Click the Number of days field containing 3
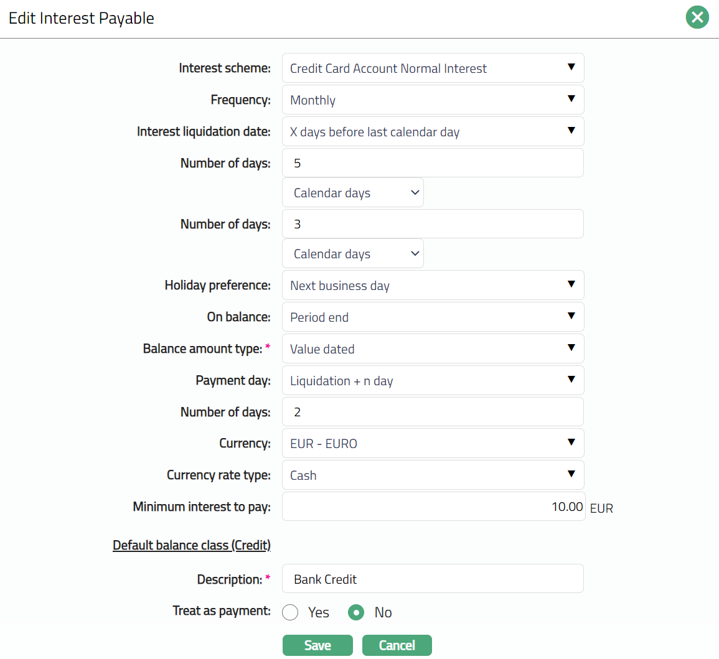 tap(433, 224)
